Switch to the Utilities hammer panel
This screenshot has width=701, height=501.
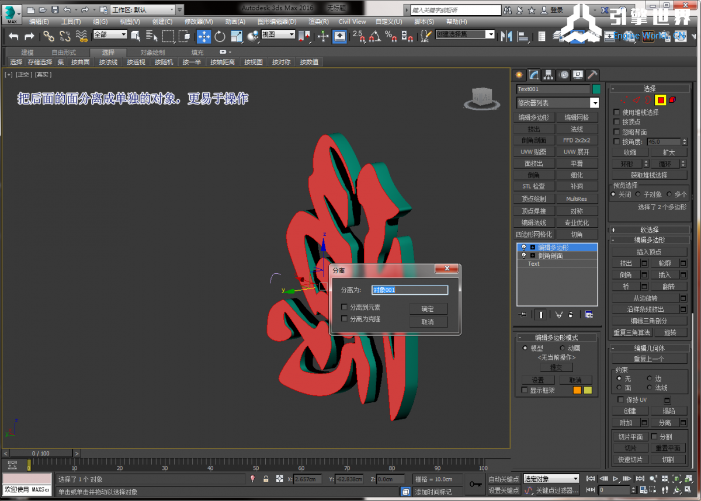click(592, 75)
